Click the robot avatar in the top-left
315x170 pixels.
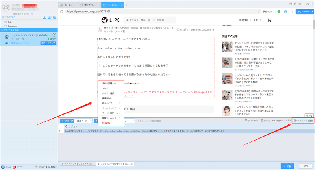click(x=6, y=7)
